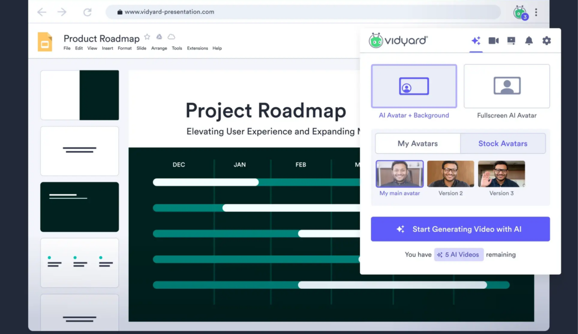Switch to the video camera recording tab
Viewport: 578px width, 334px height.
(x=493, y=41)
